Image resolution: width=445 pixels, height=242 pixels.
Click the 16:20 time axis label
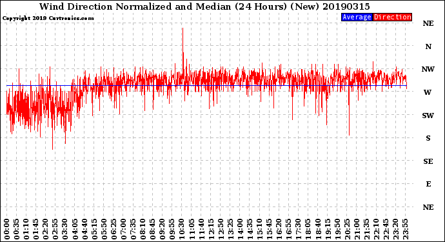(x=279, y=229)
